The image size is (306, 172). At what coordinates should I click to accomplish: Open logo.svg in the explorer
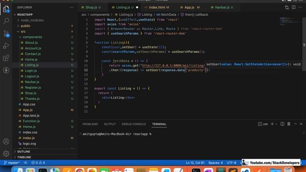[29, 144]
